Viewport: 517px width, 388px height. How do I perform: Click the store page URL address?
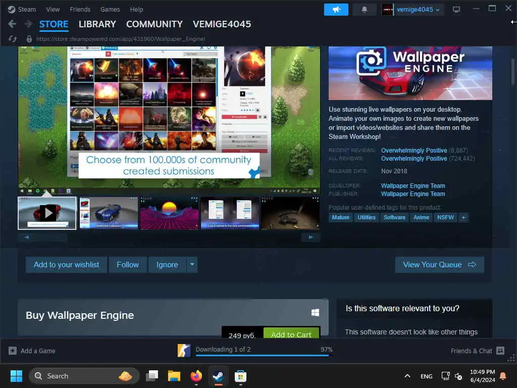coord(121,39)
